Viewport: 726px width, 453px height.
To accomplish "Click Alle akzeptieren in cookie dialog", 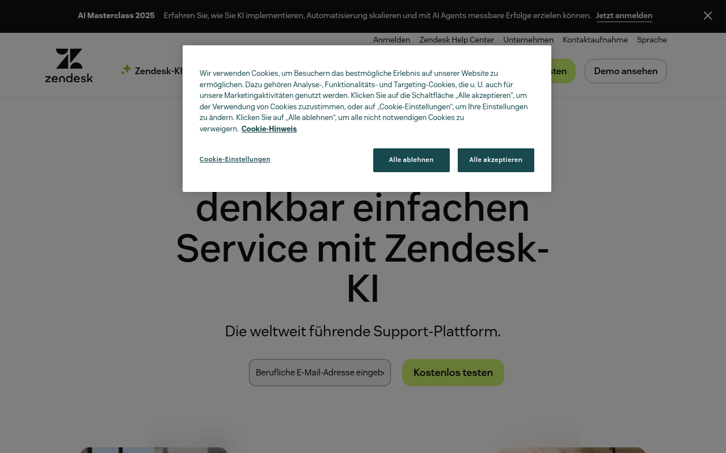I will click(x=496, y=160).
